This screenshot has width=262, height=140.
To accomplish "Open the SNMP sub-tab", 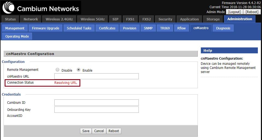I will coord(148,28).
